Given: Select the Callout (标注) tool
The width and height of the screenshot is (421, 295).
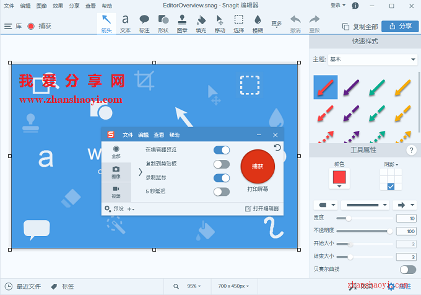Looking at the screenshot, I should pyautogui.click(x=144, y=24).
